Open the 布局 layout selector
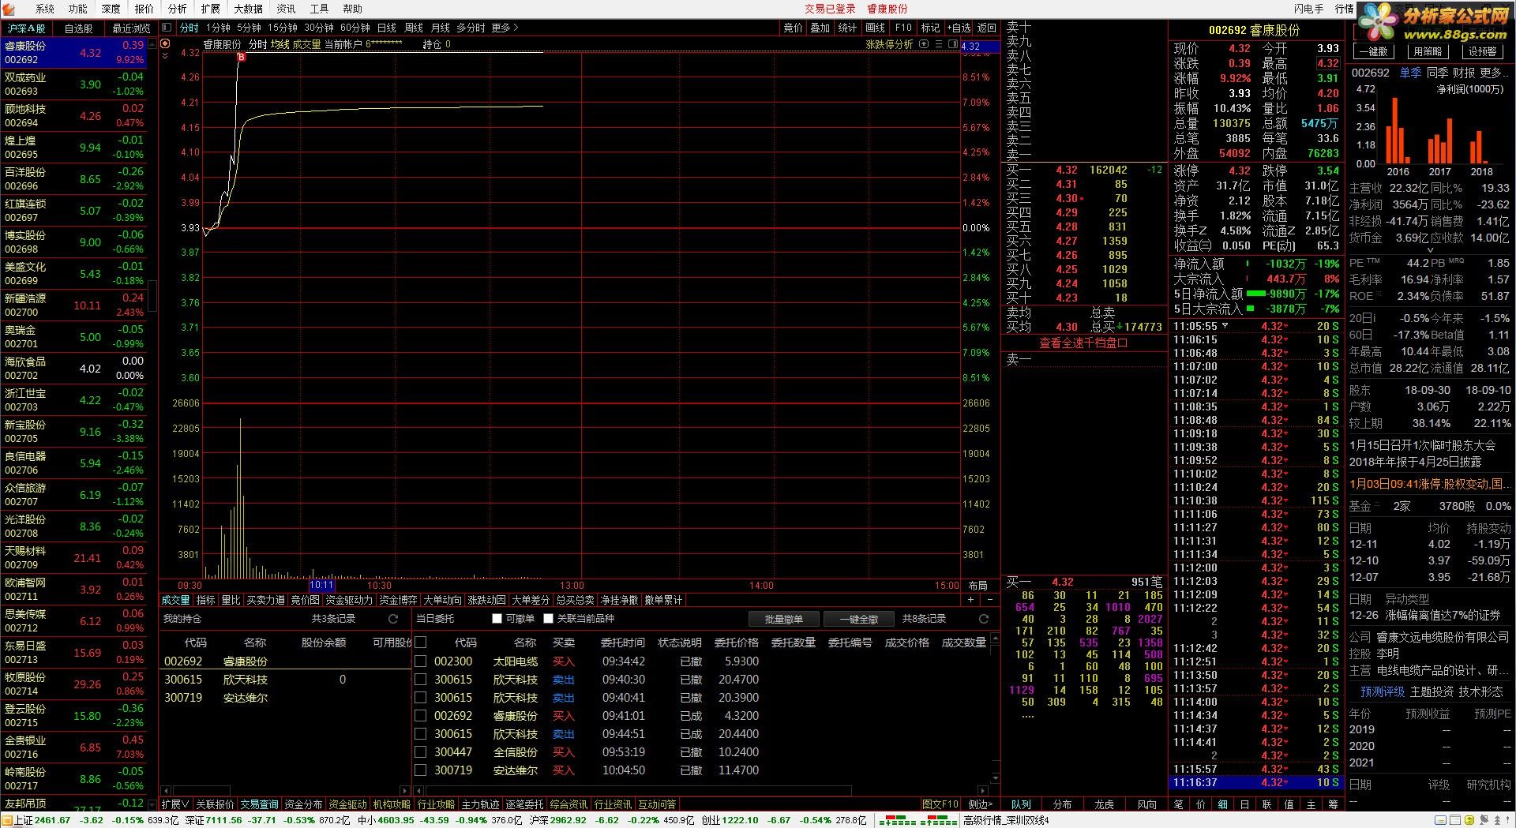 tap(978, 586)
